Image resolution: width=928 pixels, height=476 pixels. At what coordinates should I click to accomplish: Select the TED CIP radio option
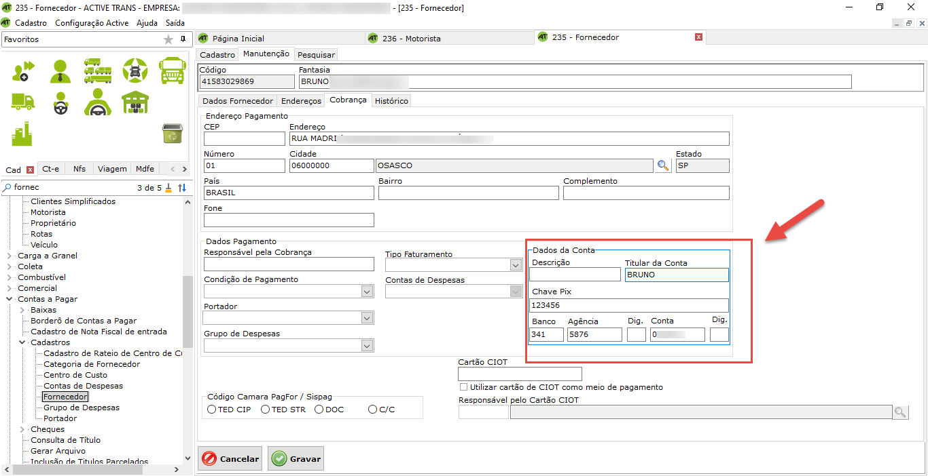point(212,410)
